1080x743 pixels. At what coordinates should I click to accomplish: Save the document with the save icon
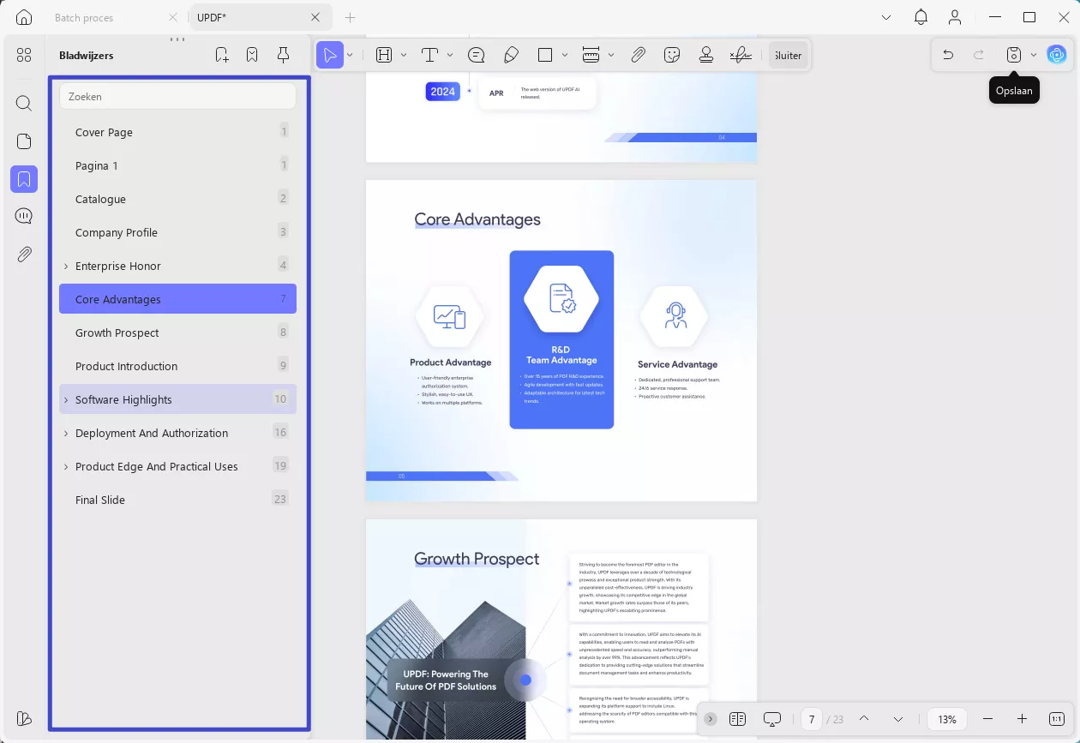click(x=1014, y=55)
